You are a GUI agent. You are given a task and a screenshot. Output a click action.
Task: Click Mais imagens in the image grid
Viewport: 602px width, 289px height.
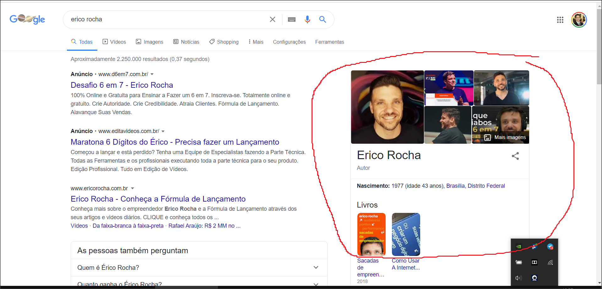[x=505, y=137]
